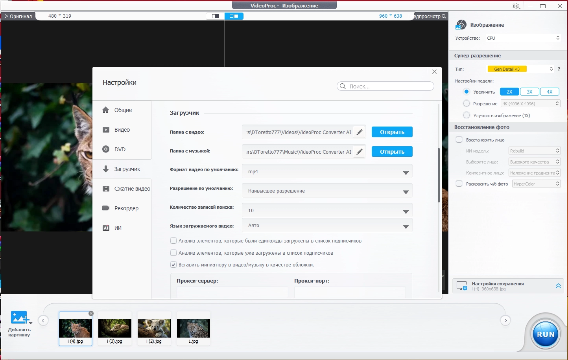Click the Папка с видео path field

[x=298, y=132]
